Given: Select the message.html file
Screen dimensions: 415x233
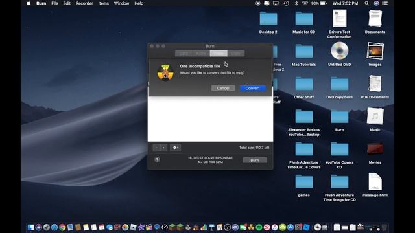Looking at the screenshot, I should coord(375,181).
